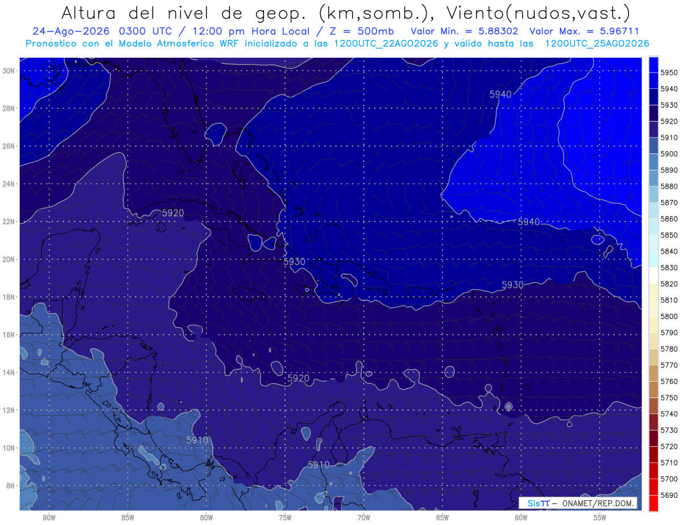680x525 pixels.
Task: Click the 5930 contour label near 60W
Action: (512, 284)
